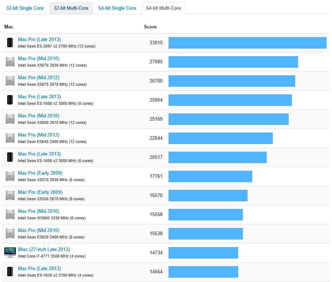Screen dimensions: 332x282
Task: Click the iMac 27-inch thumbnail icon
Action: 10,252
